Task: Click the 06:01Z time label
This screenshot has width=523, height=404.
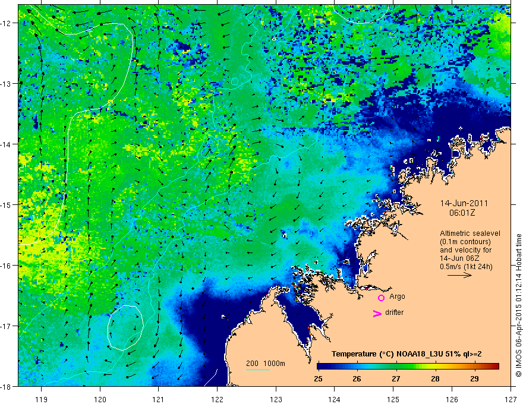Action: [x=462, y=213]
